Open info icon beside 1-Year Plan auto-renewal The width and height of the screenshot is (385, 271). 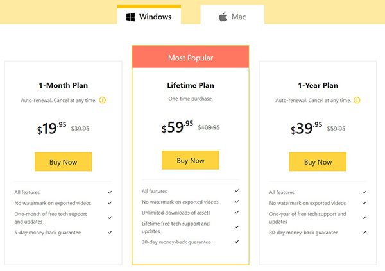point(357,100)
